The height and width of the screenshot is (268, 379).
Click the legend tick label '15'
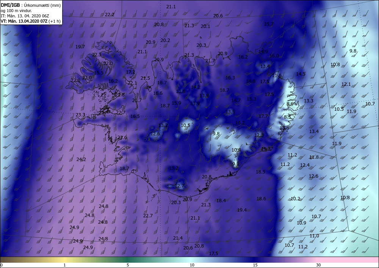coord(255,265)
